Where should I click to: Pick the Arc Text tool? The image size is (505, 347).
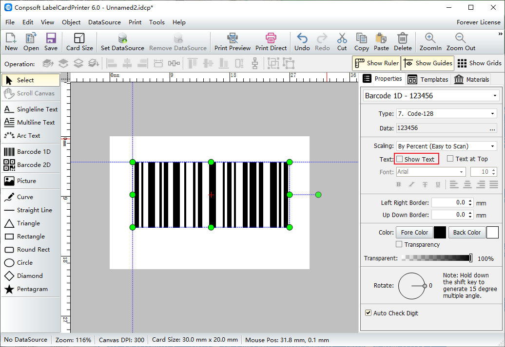point(31,136)
